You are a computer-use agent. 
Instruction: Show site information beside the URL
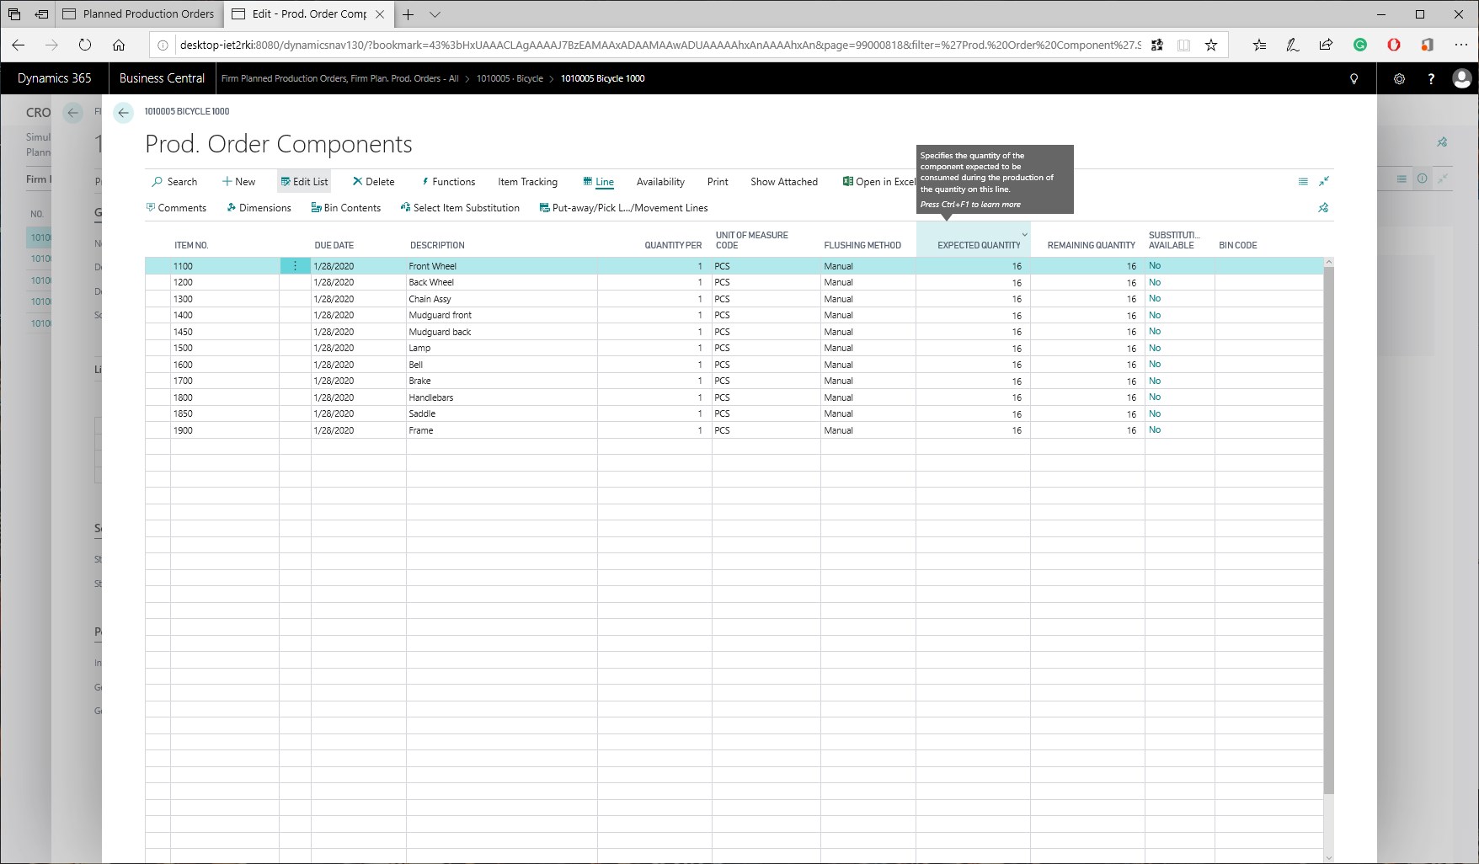point(163,45)
